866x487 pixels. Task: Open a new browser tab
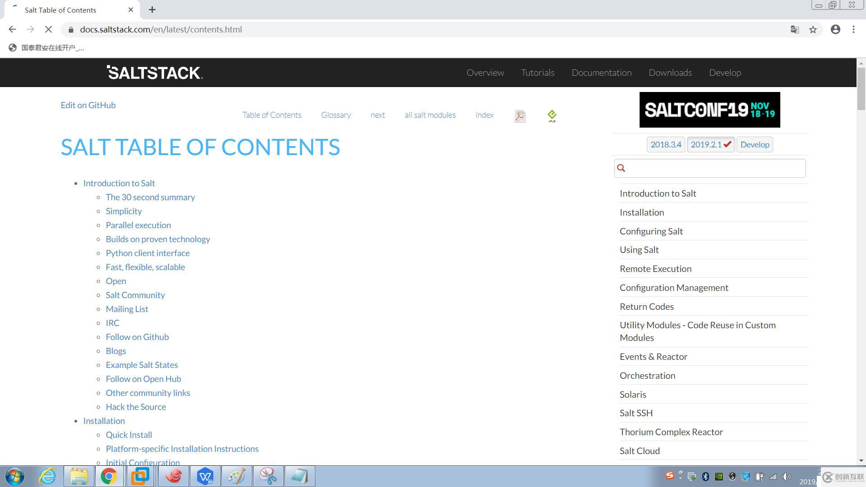(152, 9)
